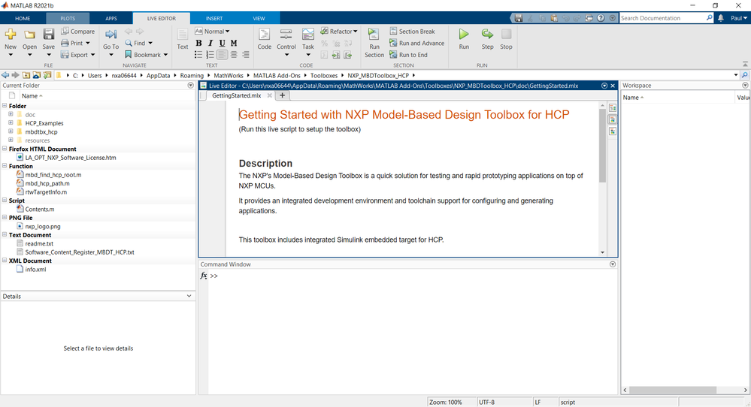The image size is (751, 407).
Task: Open the Command Window actions menu
Action: pyautogui.click(x=613, y=264)
